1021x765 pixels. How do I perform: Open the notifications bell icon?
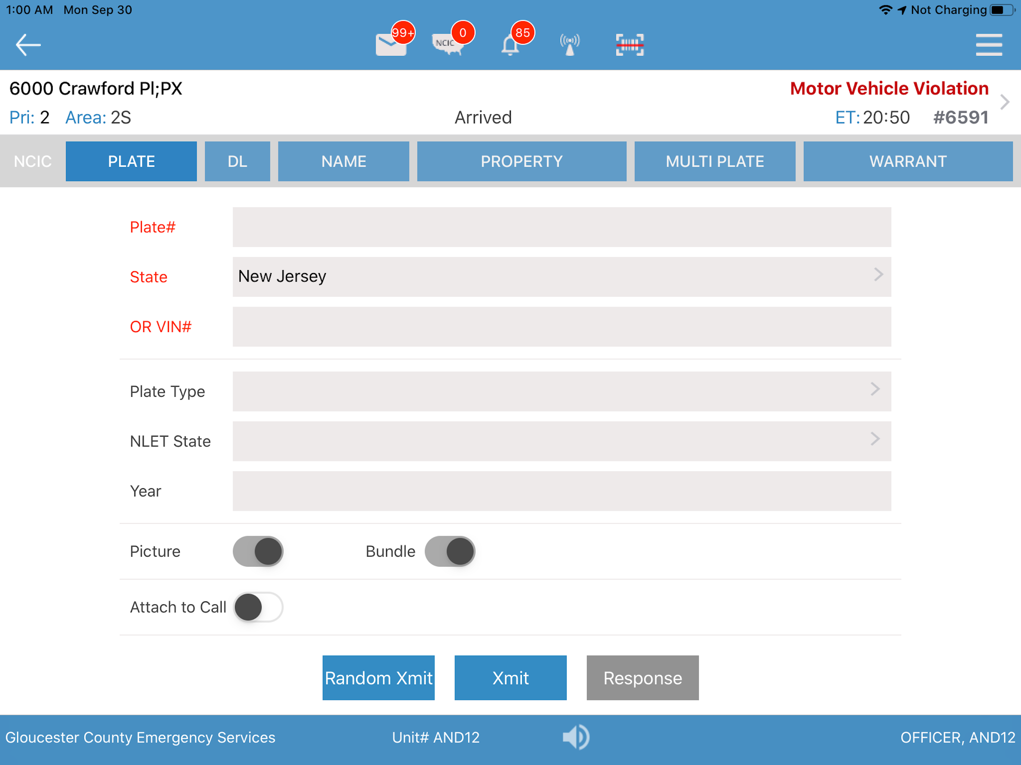(510, 45)
